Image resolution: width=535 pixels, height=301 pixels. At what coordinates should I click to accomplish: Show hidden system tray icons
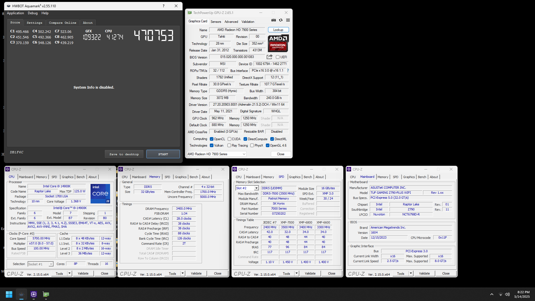492,294
